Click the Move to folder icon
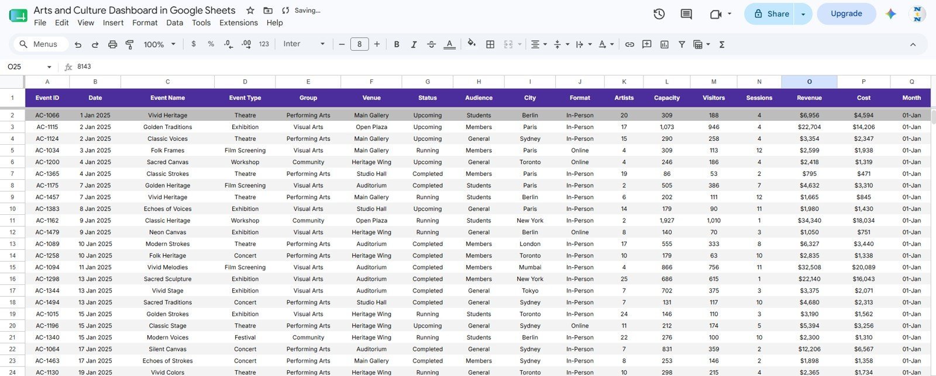This screenshot has width=936, height=376. [268, 11]
